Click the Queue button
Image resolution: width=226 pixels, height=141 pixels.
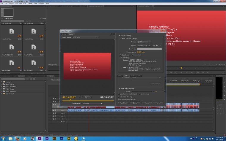pos(134,103)
